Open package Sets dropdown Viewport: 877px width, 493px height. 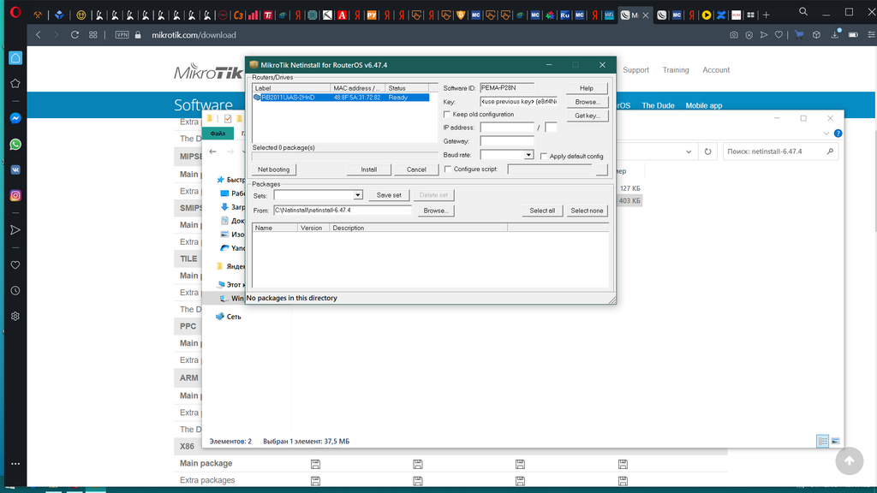click(x=357, y=195)
